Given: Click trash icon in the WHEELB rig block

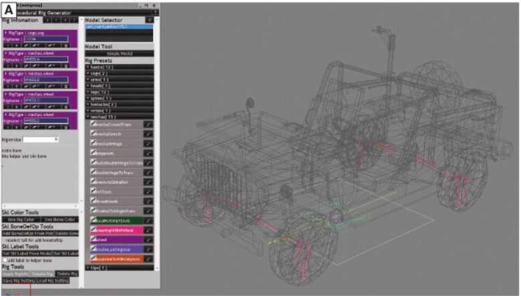Looking at the screenshot, I should pos(65,86).
